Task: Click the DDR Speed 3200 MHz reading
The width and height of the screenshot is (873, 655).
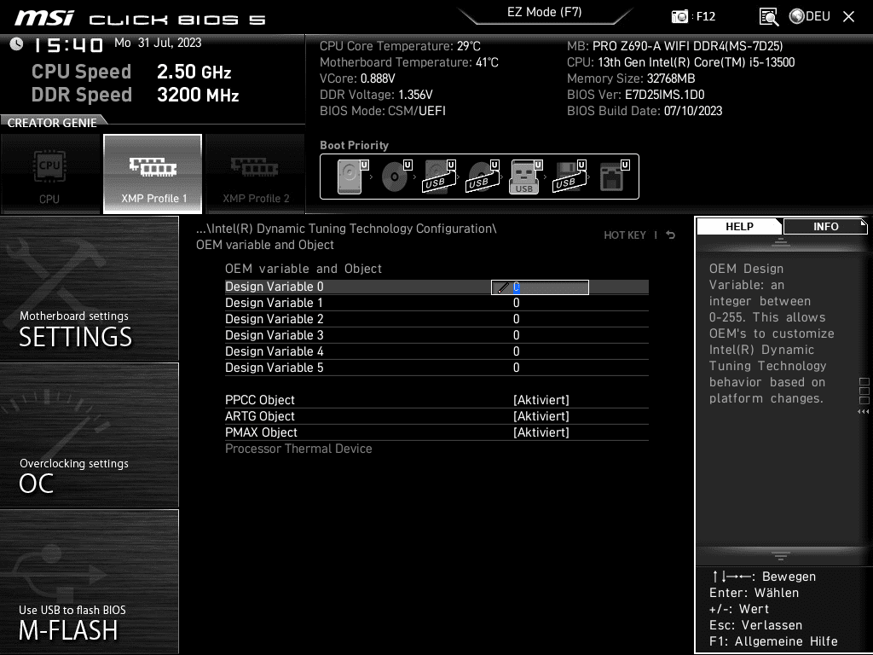Action: tap(136, 95)
